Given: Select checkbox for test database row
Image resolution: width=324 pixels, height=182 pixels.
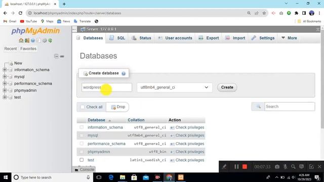Looking at the screenshot, I should [x=82, y=160].
